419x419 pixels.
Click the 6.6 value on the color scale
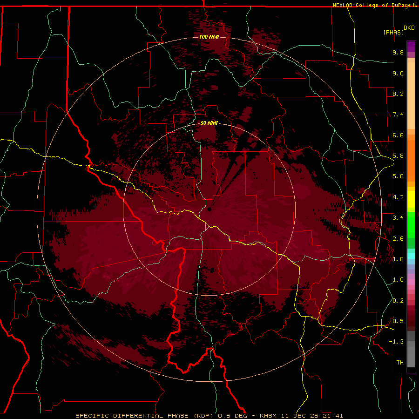[398, 135]
